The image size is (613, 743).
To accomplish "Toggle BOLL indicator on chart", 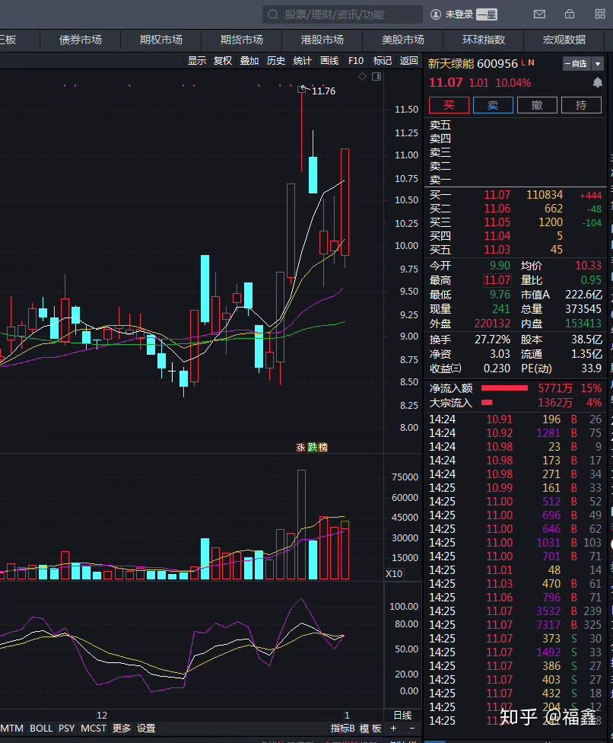I will click(x=41, y=728).
